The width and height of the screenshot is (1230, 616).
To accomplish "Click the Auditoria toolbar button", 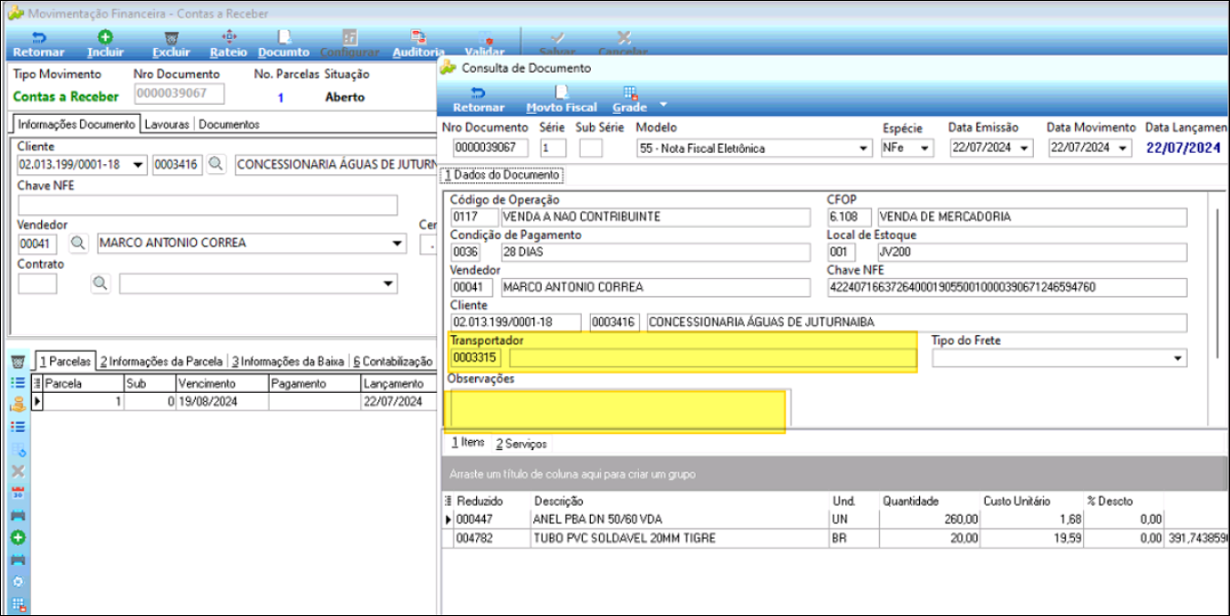I will coord(418,44).
